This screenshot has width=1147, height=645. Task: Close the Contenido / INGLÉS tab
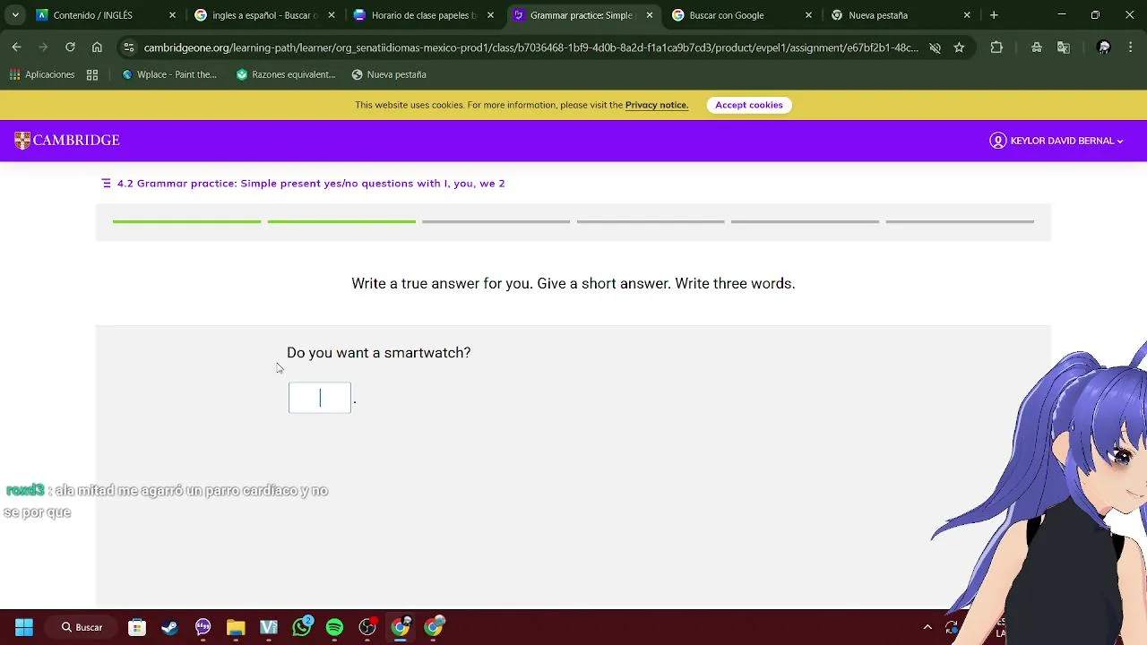click(172, 15)
